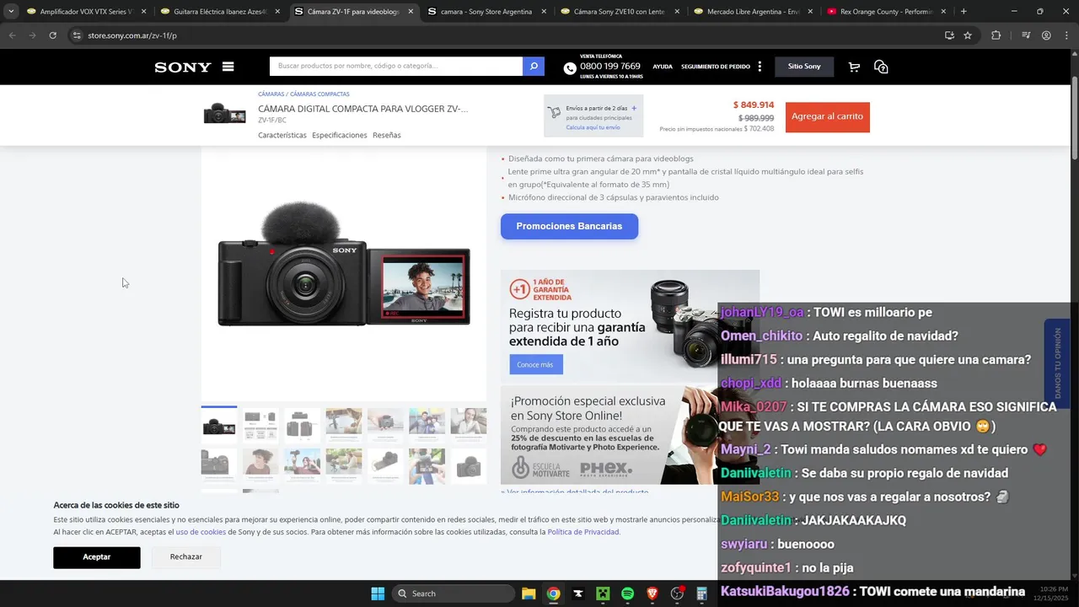Expand shipping info with plus sign
The height and width of the screenshot is (607, 1079).
point(634,108)
